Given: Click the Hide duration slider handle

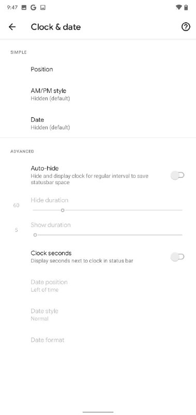Looking at the screenshot, I should point(63,210).
